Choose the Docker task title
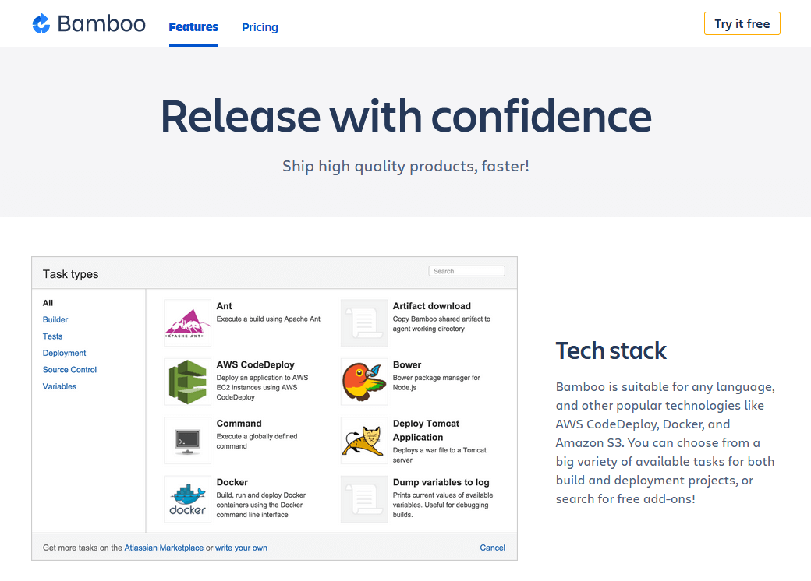This screenshot has height=581, width=811. point(232,482)
